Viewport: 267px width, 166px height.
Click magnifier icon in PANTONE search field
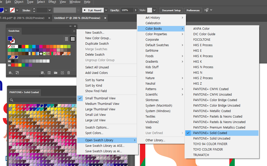11,100
